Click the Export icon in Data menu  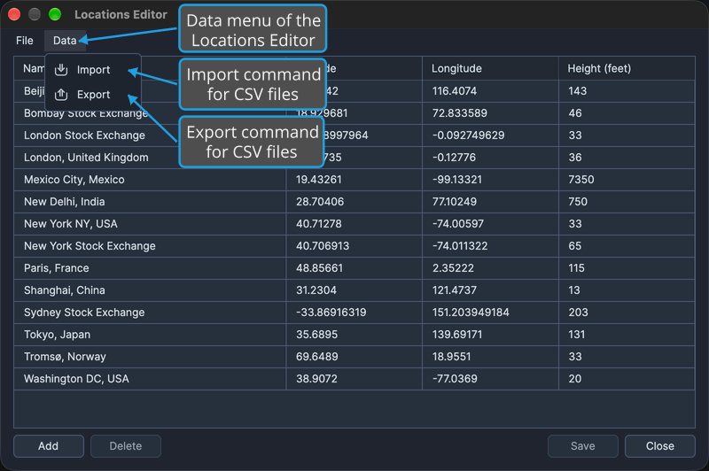pyautogui.click(x=61, y=95)
